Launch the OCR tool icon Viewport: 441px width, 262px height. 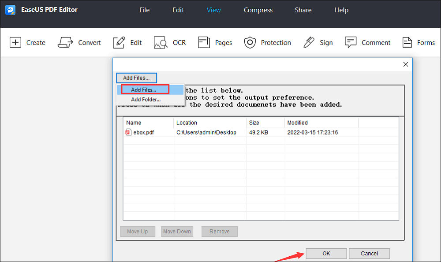(x=161, y=42)
